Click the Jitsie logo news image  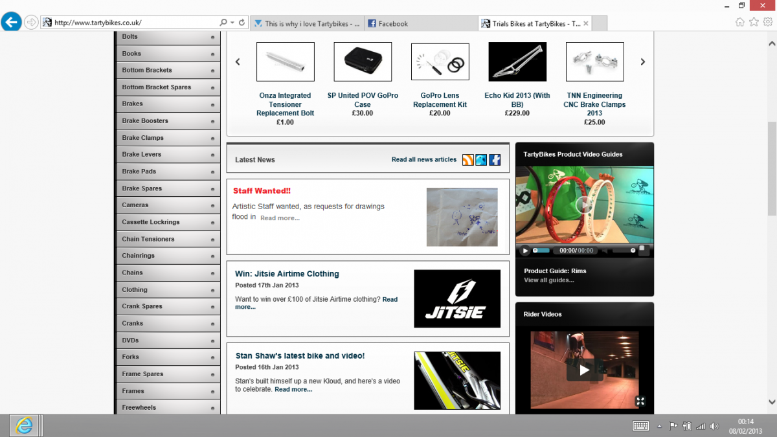(457, 298)
